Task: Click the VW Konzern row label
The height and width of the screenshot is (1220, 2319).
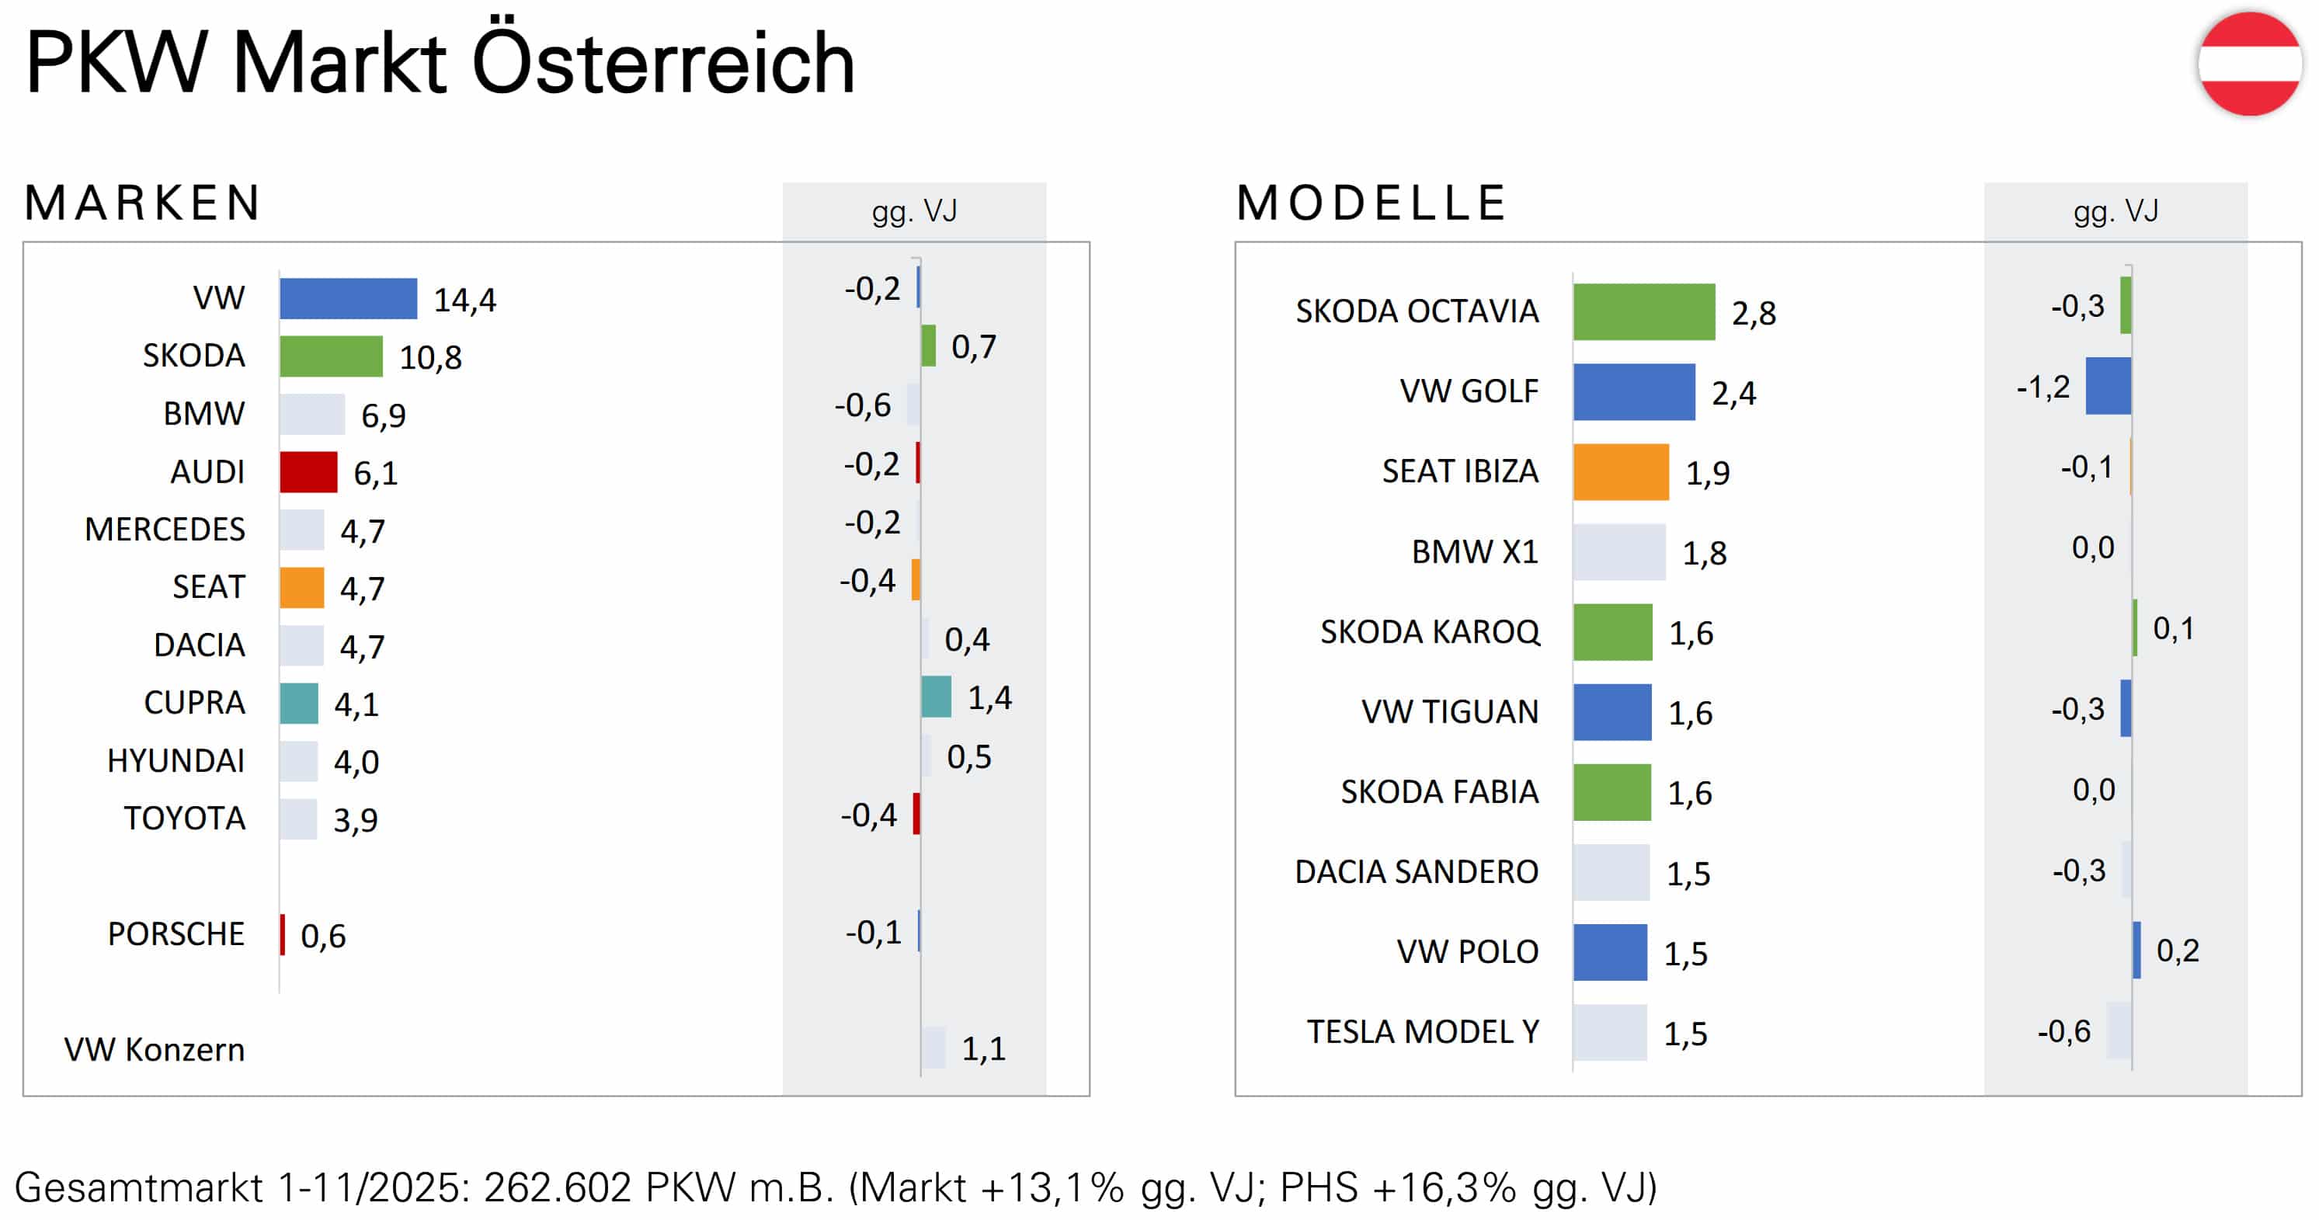Action: tap(154, 1050)
